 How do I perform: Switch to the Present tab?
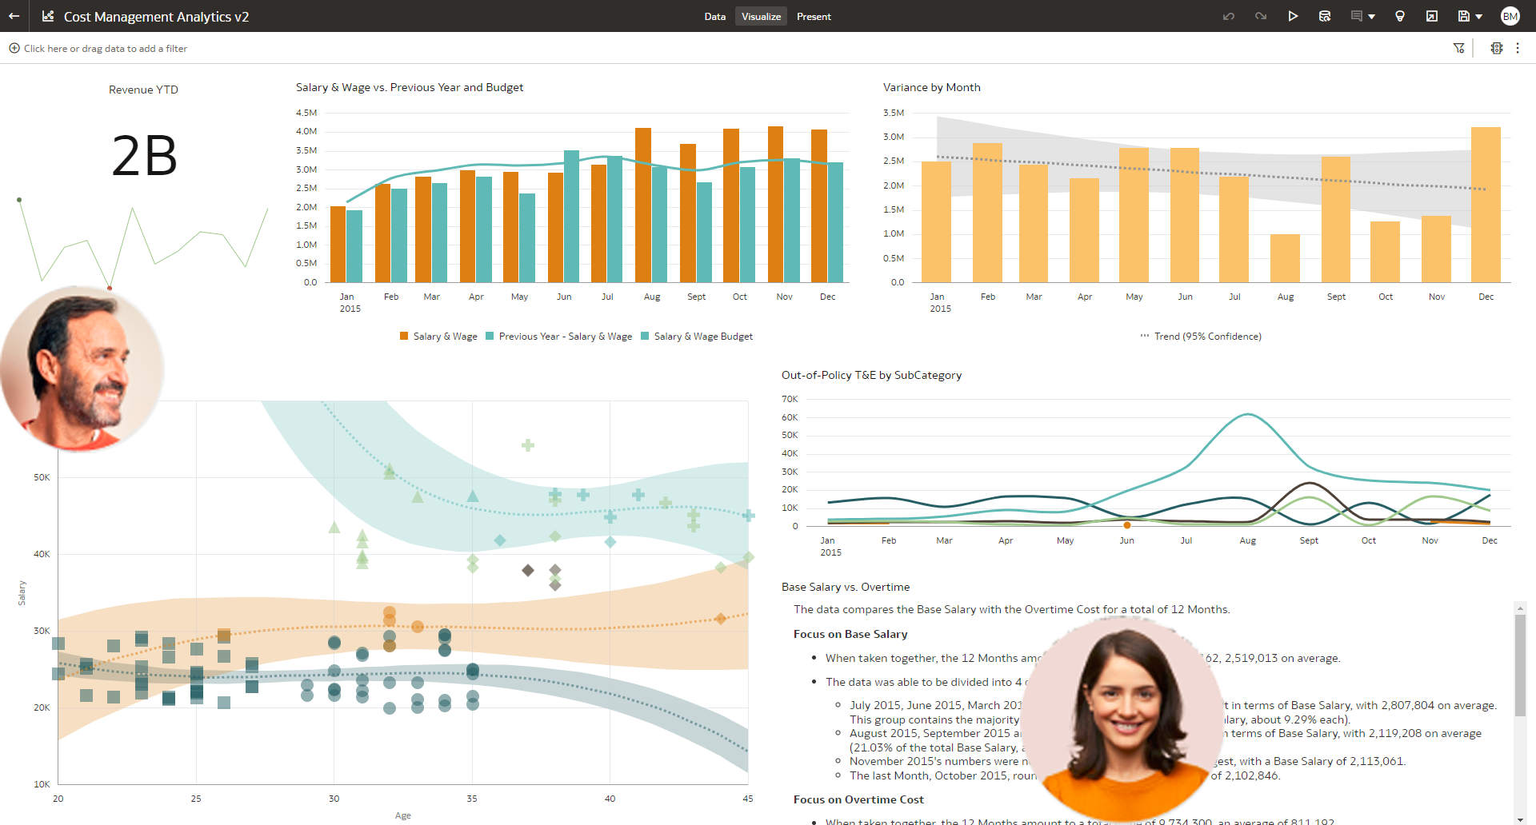pos(814,16)
